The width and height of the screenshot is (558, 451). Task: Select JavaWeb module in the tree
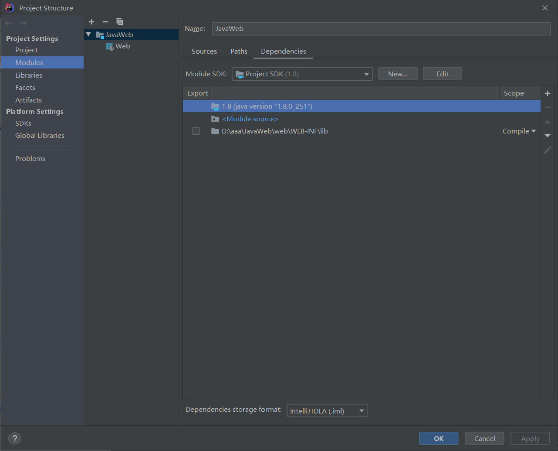pyautogui.click(x=131, y=34)
